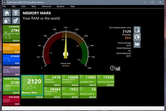Close the PerformanceTest window
Screen dimensions: 166x111
click(x=160, y=2)
